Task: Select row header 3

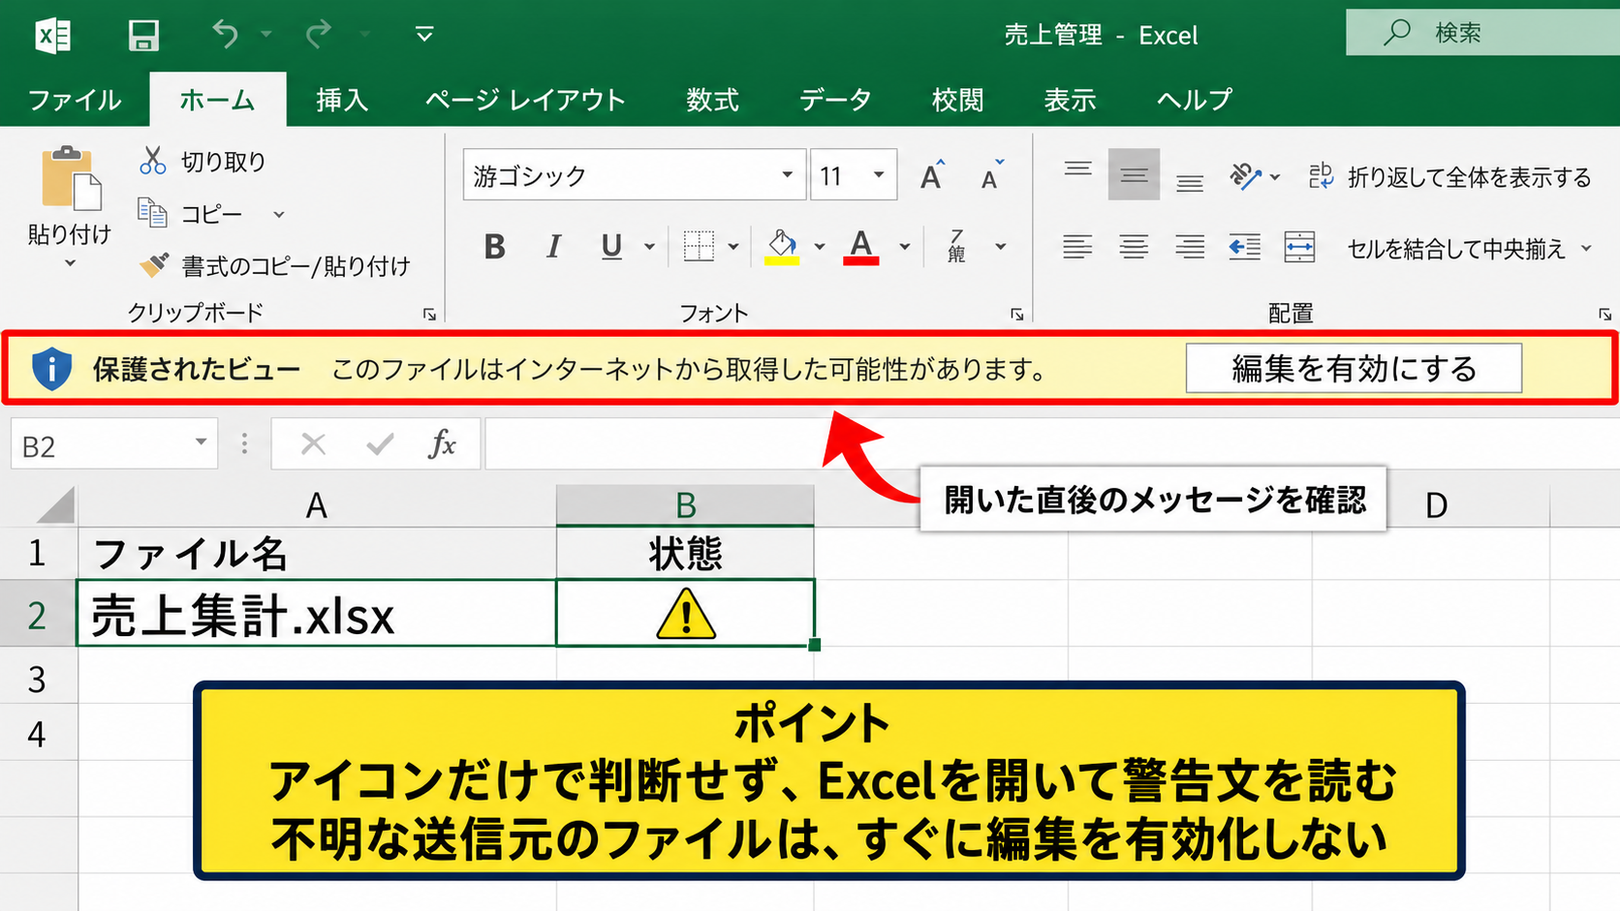Action: tap(38, 679)
